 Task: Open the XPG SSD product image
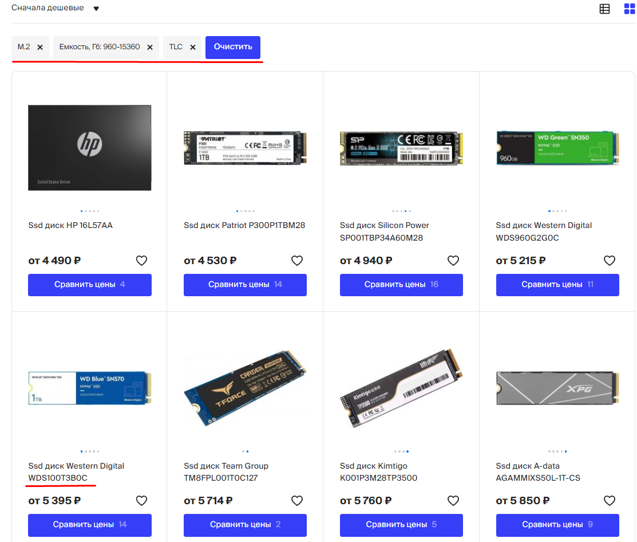click(557, 388)
